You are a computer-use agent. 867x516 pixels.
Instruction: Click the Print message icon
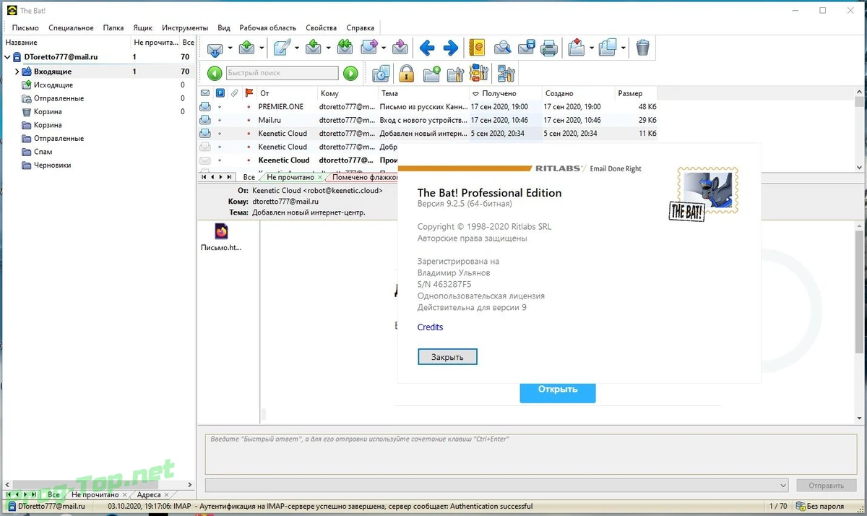[x=550, y=48]
